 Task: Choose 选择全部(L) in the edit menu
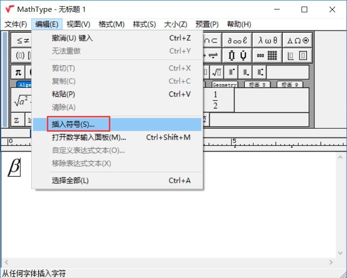pos(117,180)
